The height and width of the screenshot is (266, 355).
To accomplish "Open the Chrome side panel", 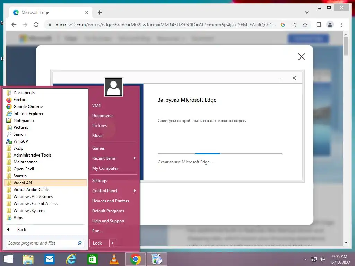I will [319, 25].
